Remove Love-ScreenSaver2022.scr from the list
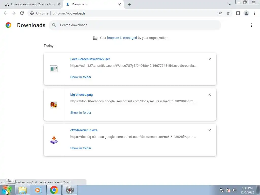 210,59
